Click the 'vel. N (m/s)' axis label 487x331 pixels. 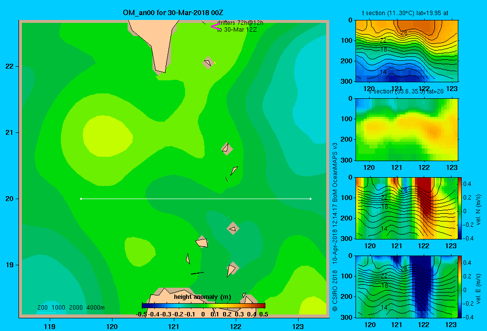point(478,210)
